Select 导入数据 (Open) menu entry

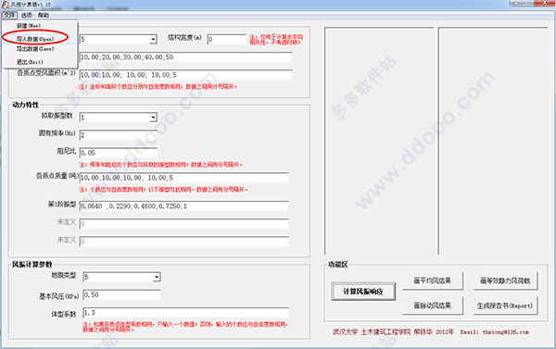coord(35,39)
